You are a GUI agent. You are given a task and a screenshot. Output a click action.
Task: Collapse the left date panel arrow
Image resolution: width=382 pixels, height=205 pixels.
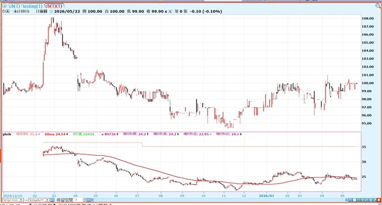click(x=92, y=200)
